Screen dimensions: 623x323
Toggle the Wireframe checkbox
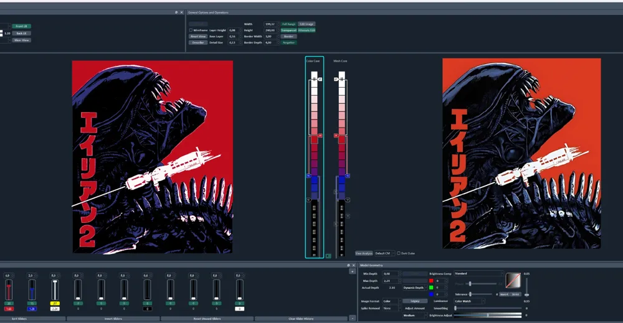pyautogui.click(x=191, y=30)
